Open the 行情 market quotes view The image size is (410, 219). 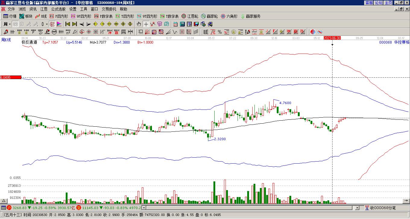[x=10, y=16]
